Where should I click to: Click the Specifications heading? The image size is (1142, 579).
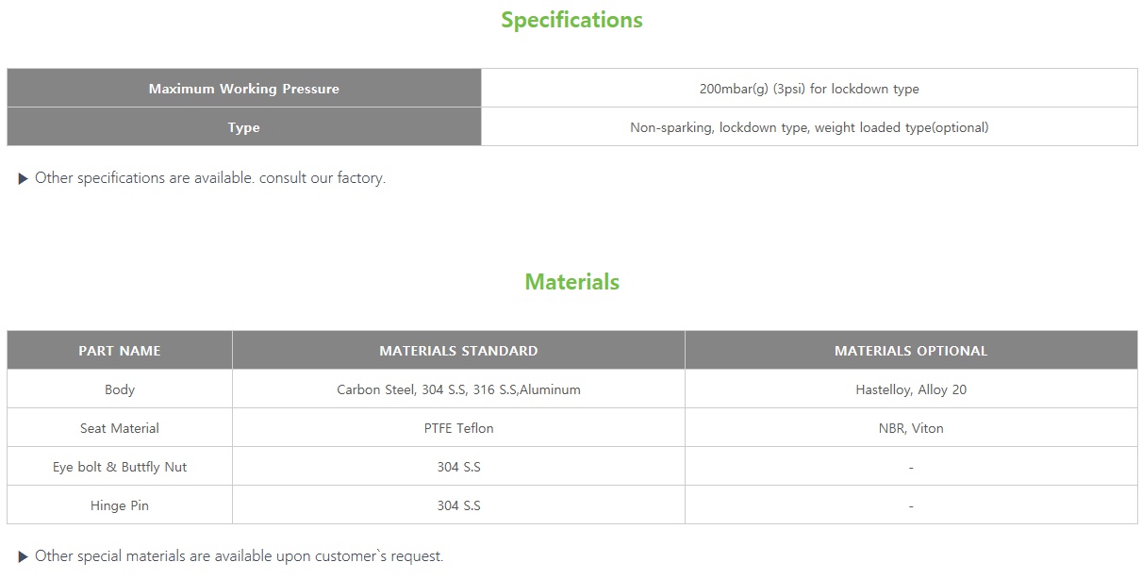click(x=571, y=20)
